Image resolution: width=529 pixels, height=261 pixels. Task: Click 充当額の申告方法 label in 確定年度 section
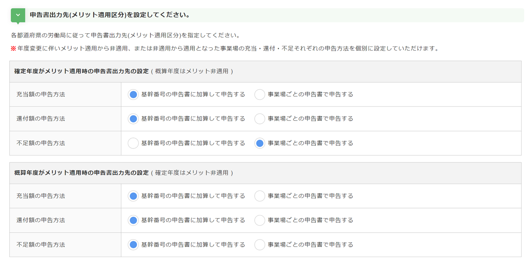point(41,95)
